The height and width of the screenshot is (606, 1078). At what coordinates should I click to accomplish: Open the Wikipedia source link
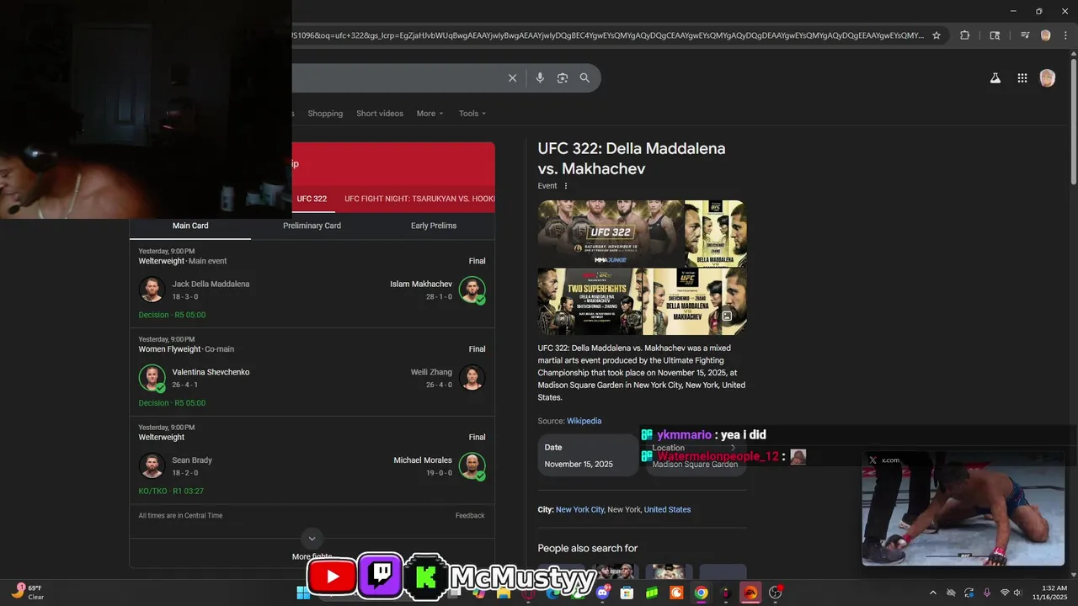584,421
